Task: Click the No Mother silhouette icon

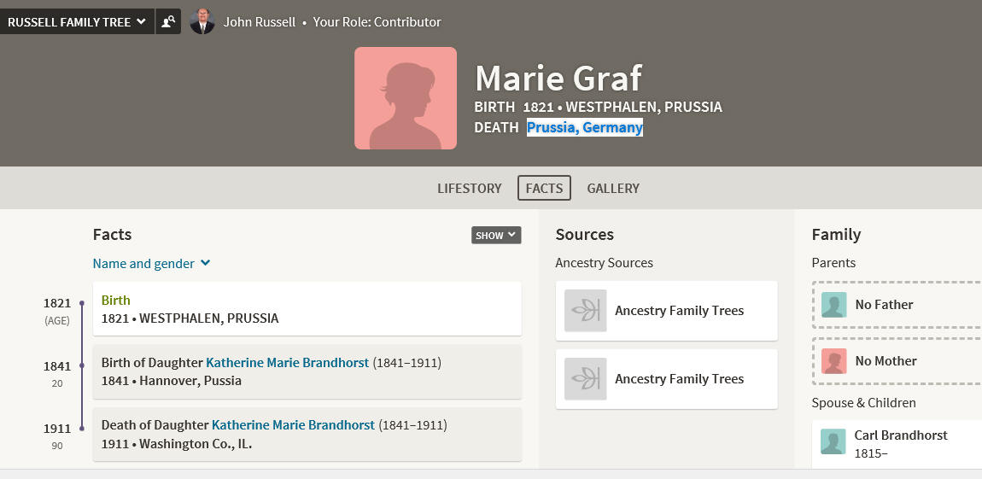Action: [833, 361]
